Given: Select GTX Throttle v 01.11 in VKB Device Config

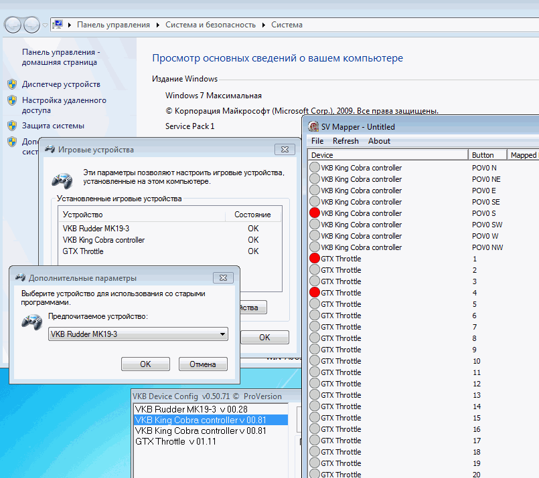Looking at the screenshot, I should [x=211, y=441].
